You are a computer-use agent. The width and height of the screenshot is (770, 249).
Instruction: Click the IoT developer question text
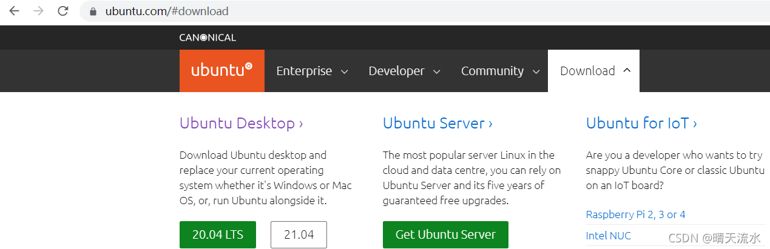[675, 170]
